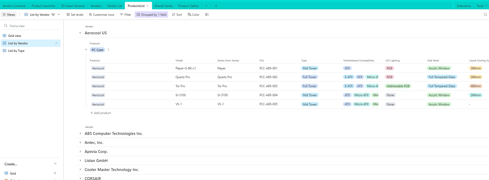Add a new table with plus icon

click(x=216, y=6)
